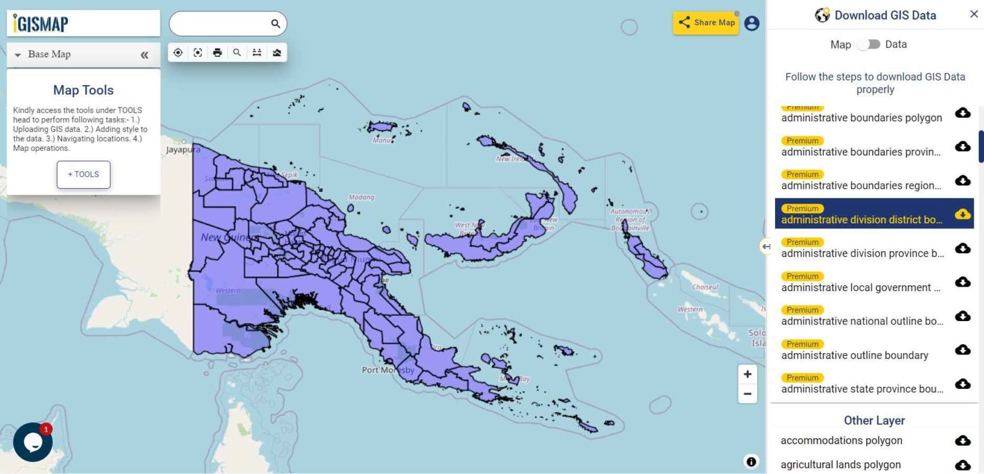Select administrative boundaries polygon layer entry
984x474 pixels.
(861, 118)
